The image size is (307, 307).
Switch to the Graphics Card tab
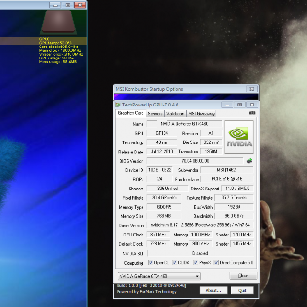(x=131, y=113)
